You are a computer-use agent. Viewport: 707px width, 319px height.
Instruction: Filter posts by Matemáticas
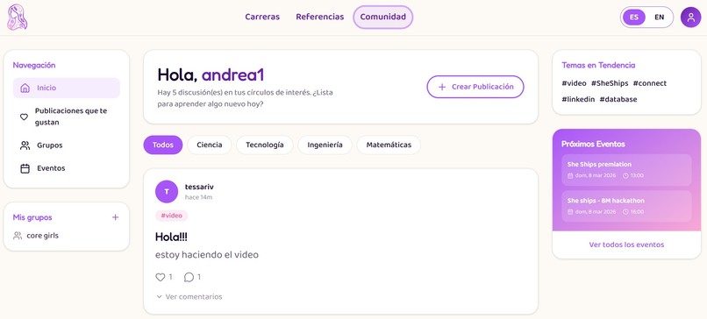tap(389, 145)
